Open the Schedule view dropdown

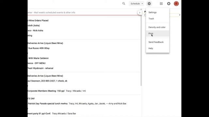(137, 4)
